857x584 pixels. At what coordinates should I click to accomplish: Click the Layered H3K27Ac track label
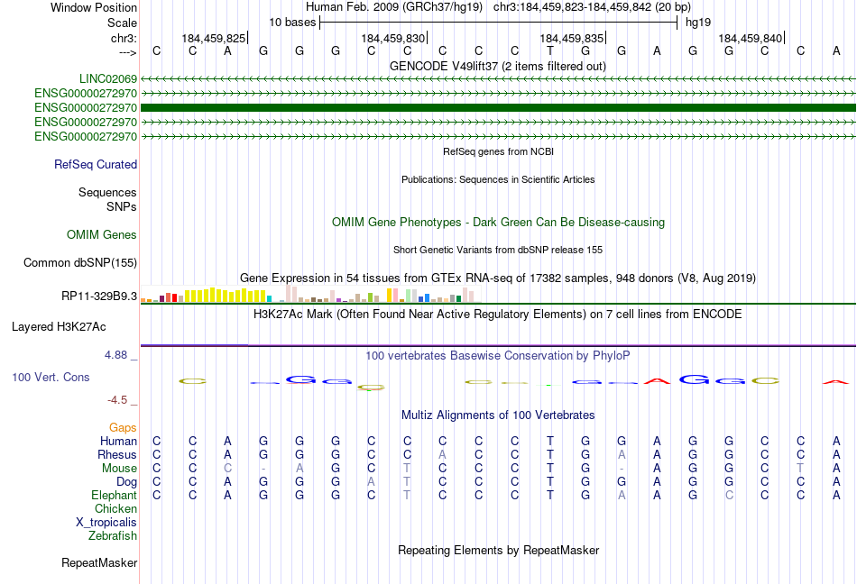[59, 326]
